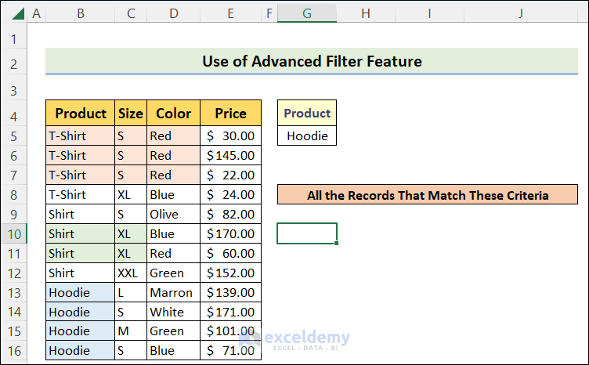Screen dimensions: 589x365
Task: Click row 10 header
Action: coord(13,233)
